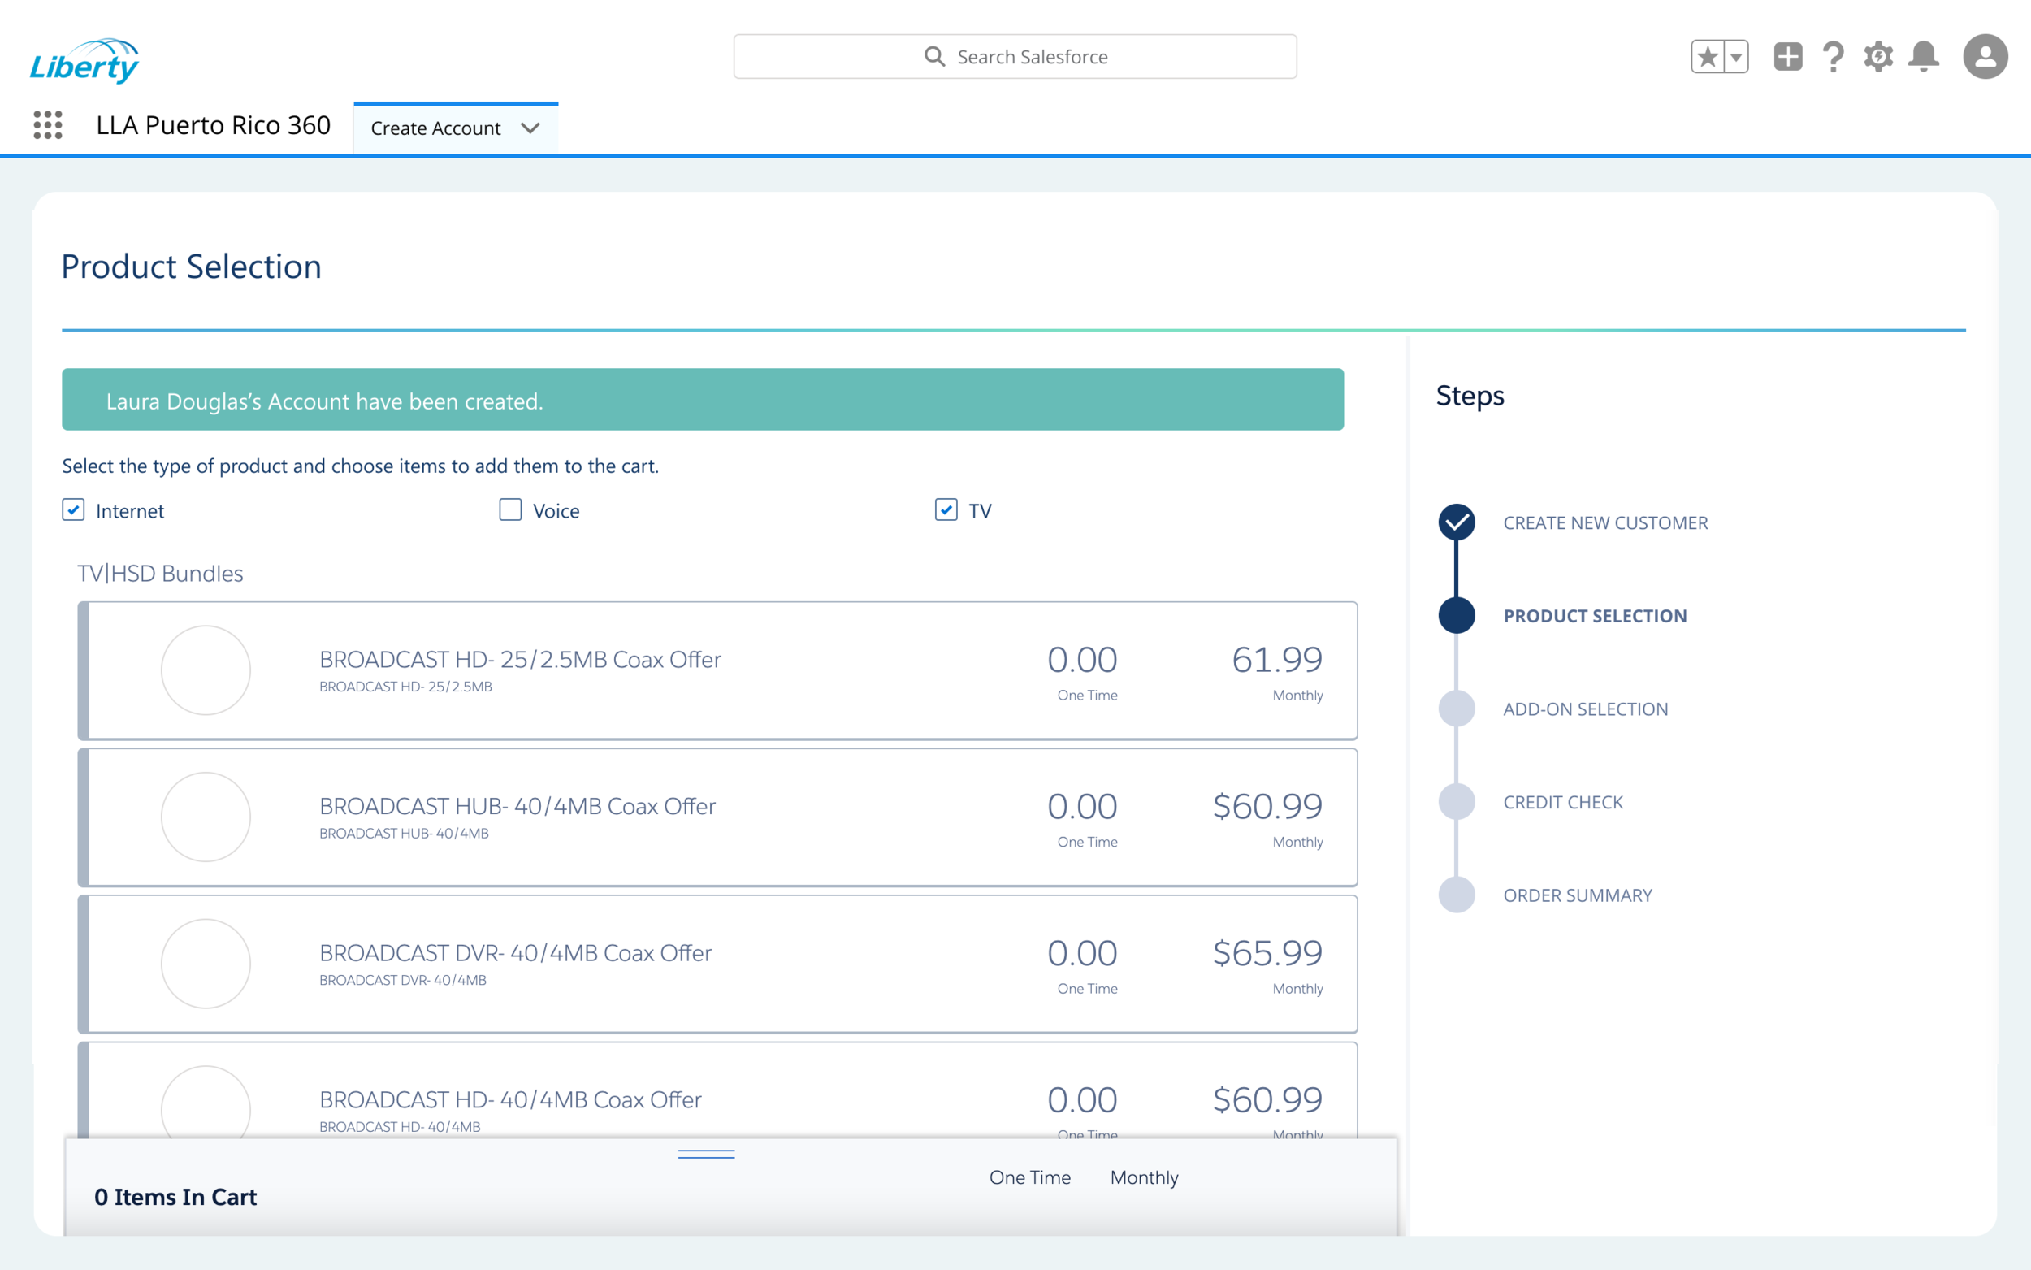Click the global actions plus icon
This screenshot has width=2031, height=1270.
pos(1787,57)
